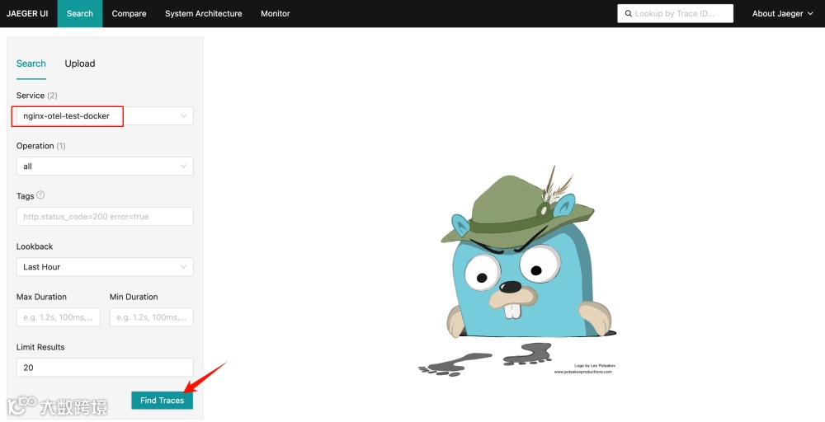Screen dimensions: 825x422
Task: Open the JAEGER UI home link
Action: (27, 14)
